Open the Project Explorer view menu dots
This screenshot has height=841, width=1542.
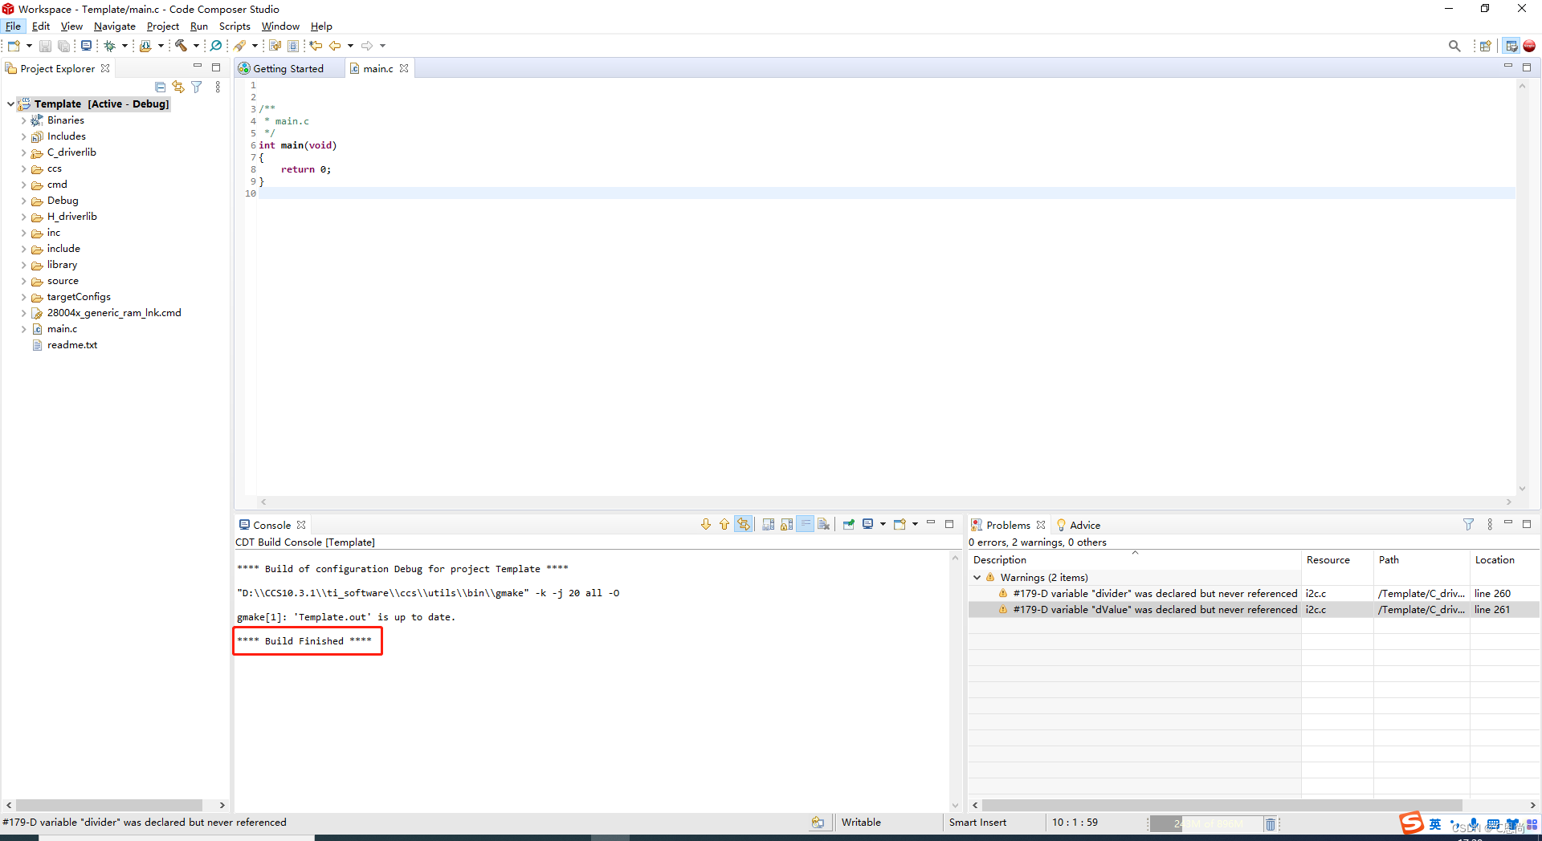click(218, 87)
